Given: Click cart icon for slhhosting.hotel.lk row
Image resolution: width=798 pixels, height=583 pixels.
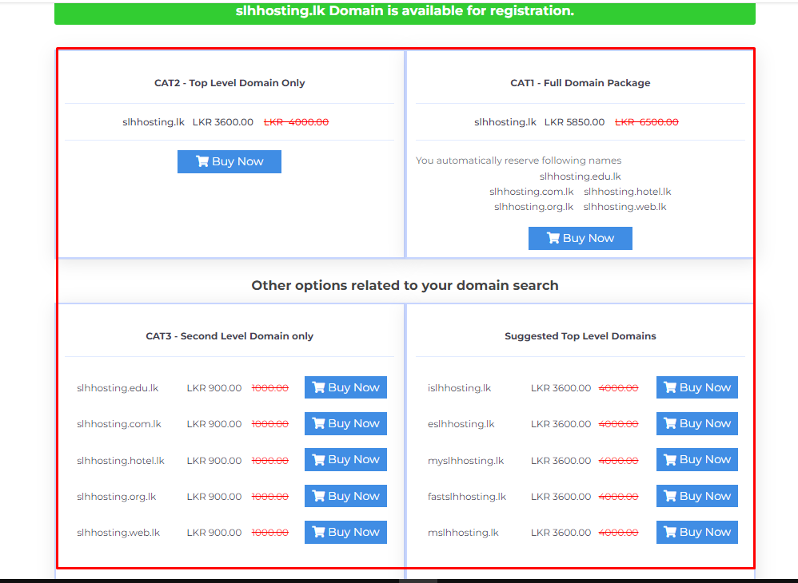Looking at the screenshot, I should click(318, 459).
